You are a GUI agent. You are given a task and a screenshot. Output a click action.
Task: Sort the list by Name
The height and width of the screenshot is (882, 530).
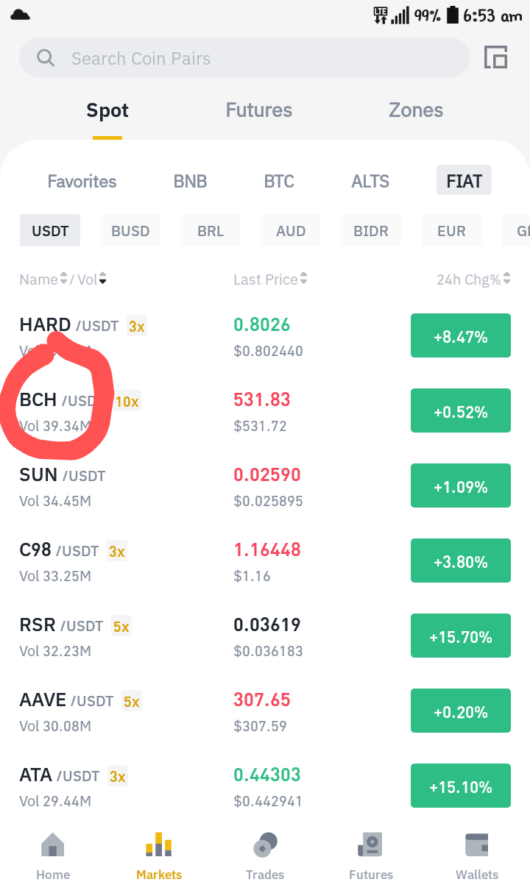[x=43, y=279]
